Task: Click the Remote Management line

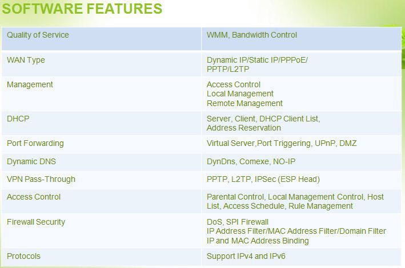Action: click(x=244, y=103)
